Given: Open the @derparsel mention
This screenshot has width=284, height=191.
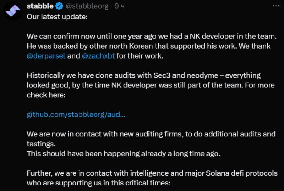Looking at the screenshot, I should click(46, 56).
